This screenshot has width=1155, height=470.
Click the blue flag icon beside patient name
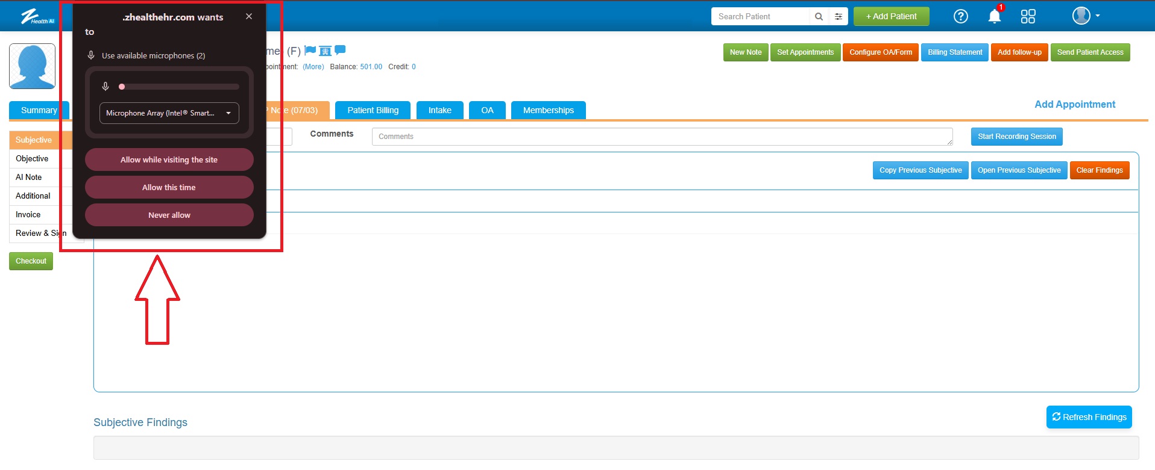(310, 51)
